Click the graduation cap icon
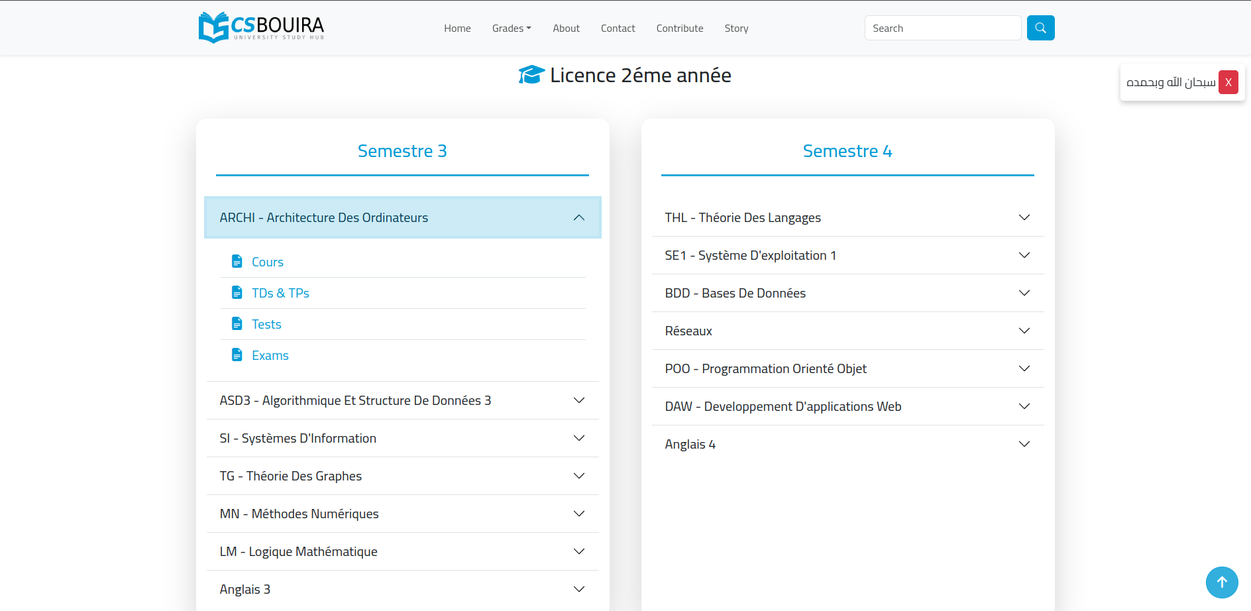The width and height of the screenshot is (1251, 611). pos(531,75)
